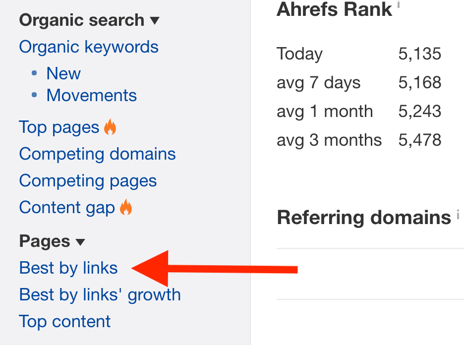
Task: Open Content gap tool
Action: tap(67, 207)
